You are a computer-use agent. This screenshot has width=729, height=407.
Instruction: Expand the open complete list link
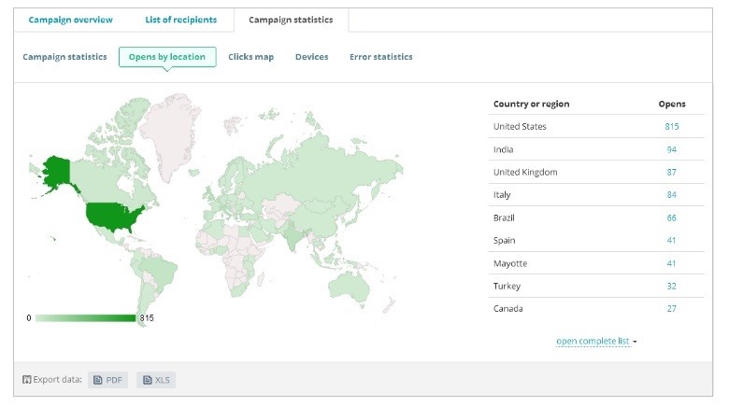click(x=595, y=342)
